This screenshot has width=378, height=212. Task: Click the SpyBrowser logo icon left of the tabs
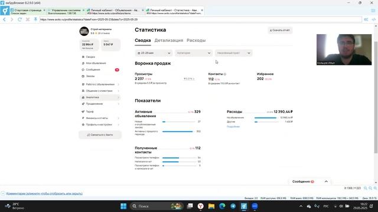5,11
